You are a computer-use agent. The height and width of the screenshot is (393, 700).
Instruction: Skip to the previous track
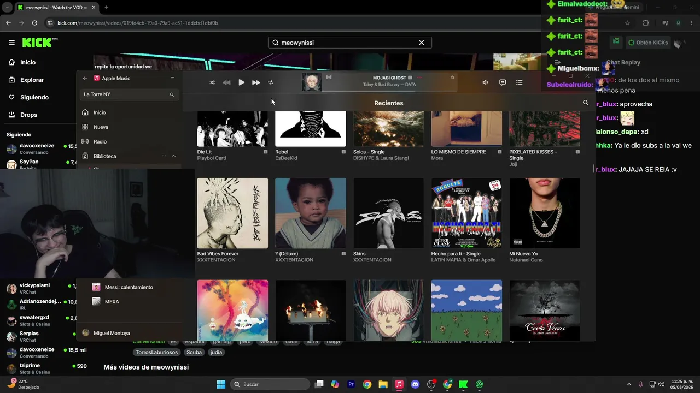pyautogui.click(x=226, y=82)
